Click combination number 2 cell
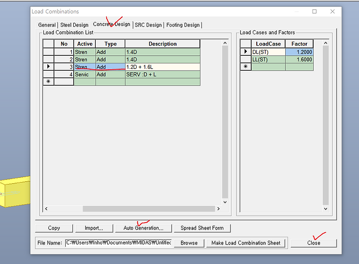The image size is (359, 264). (x=64, y=59)
